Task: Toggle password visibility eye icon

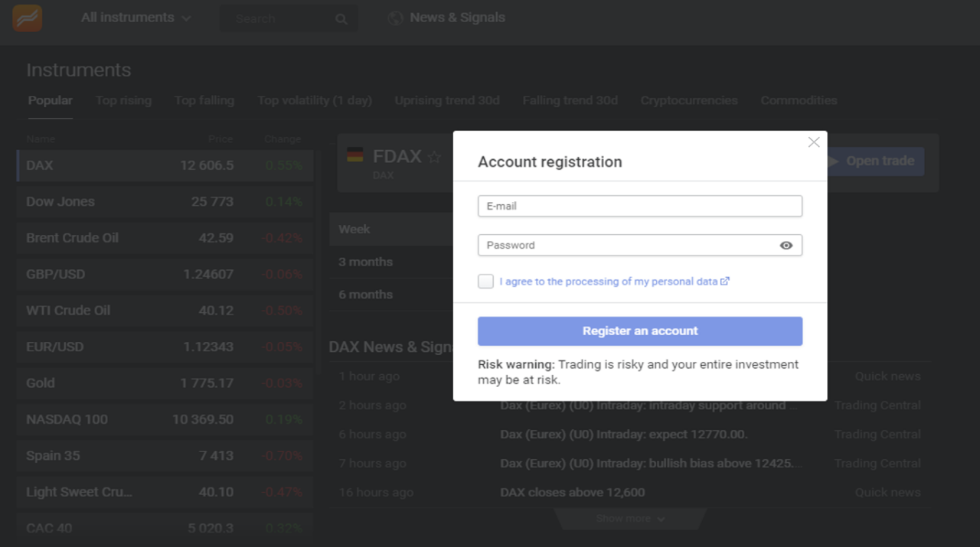Action: [x=786, y=246]
